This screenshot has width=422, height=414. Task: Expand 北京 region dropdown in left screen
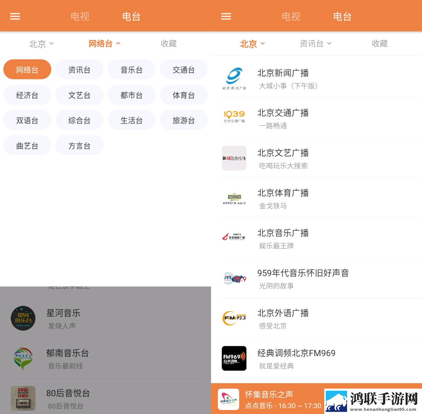(41, 44)
